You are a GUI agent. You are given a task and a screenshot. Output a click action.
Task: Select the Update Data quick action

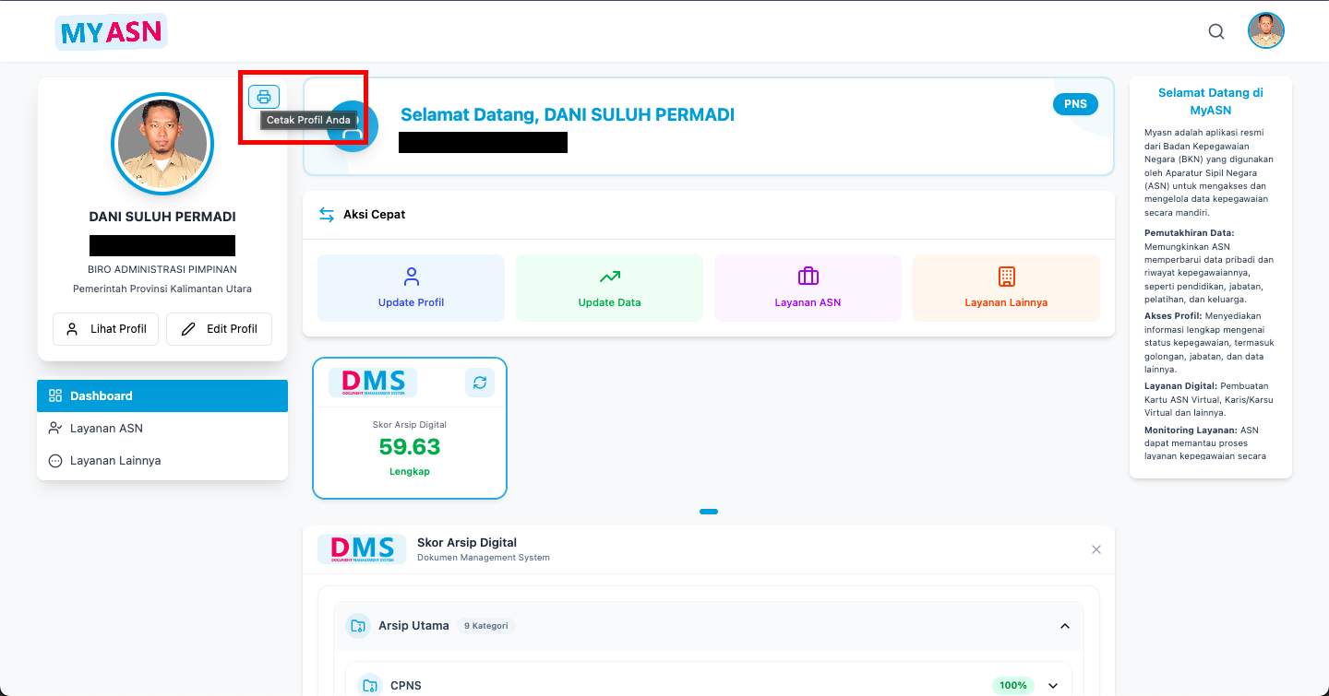tap(609, 288)
